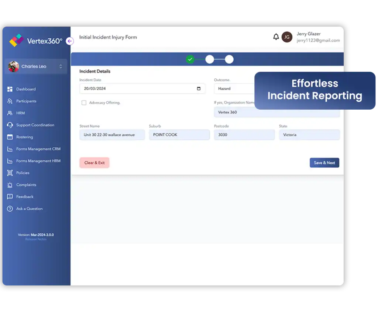
Task: Tick the Advocacy Offering checkbox
Action: (x=84, y=103)
